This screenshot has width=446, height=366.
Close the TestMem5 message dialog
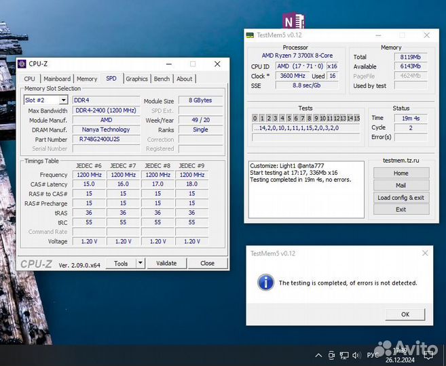425,253
